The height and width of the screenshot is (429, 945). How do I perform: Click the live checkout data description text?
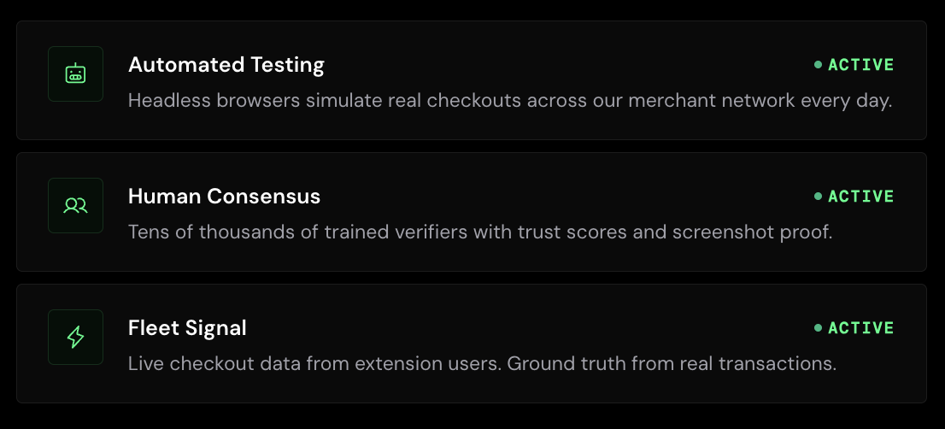pyautogui.click(x=482, y=363)
